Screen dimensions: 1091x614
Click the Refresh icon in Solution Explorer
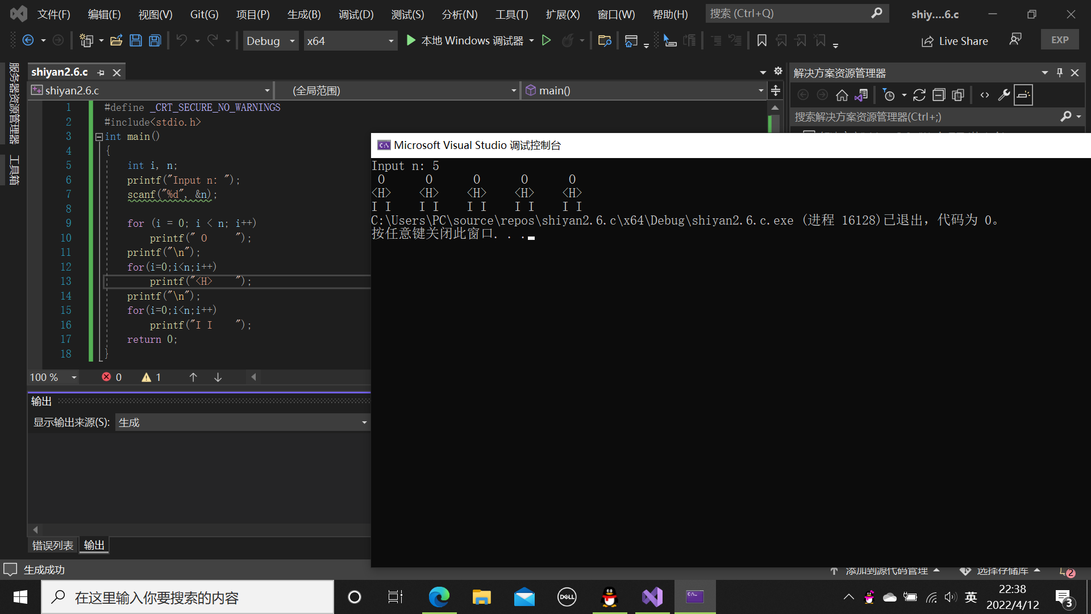[x=919, y=95]
